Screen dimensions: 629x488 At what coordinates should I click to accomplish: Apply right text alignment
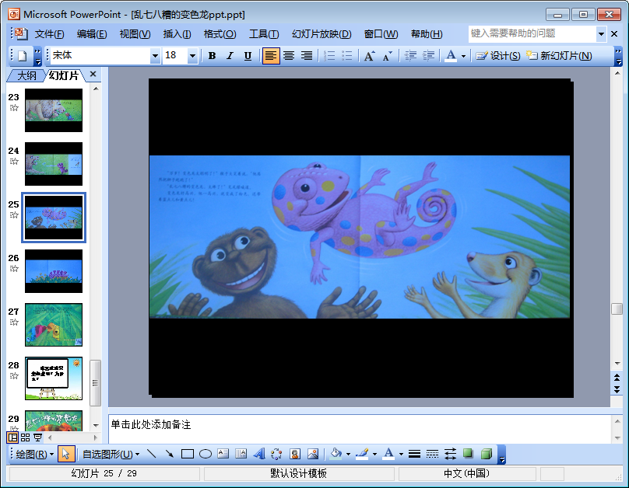click(307, 56)
